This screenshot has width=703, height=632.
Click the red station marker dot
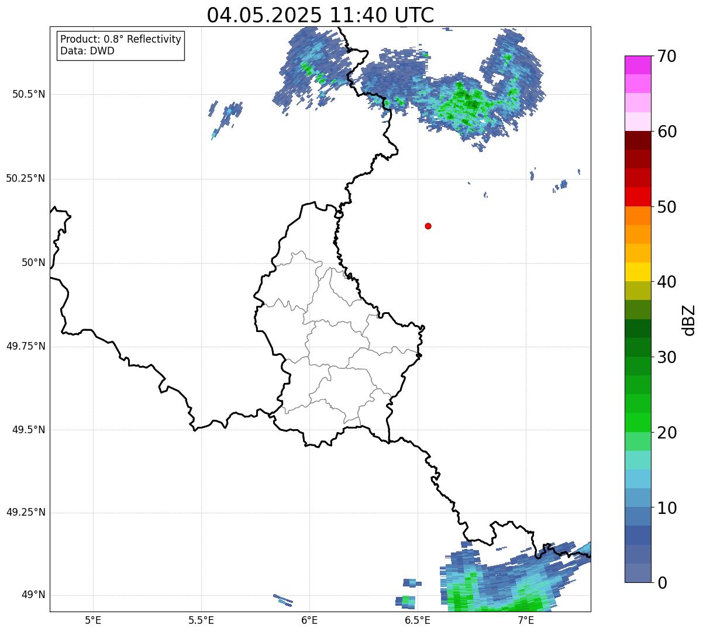click(428, 226)
